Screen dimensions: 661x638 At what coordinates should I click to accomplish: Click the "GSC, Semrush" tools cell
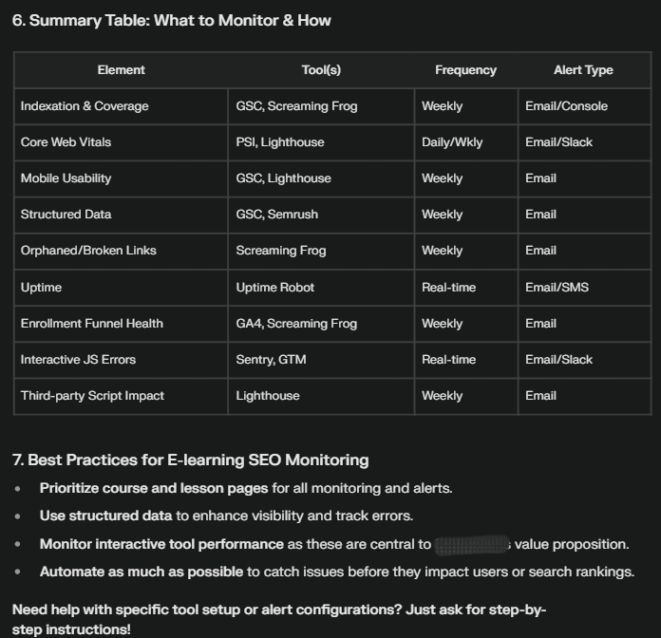[277, 215]
